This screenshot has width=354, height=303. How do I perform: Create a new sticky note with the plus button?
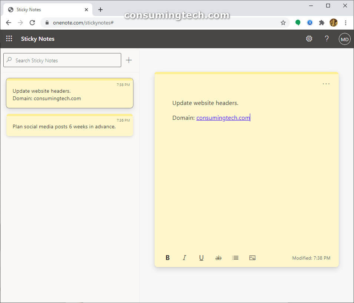[x=129, y=60]
